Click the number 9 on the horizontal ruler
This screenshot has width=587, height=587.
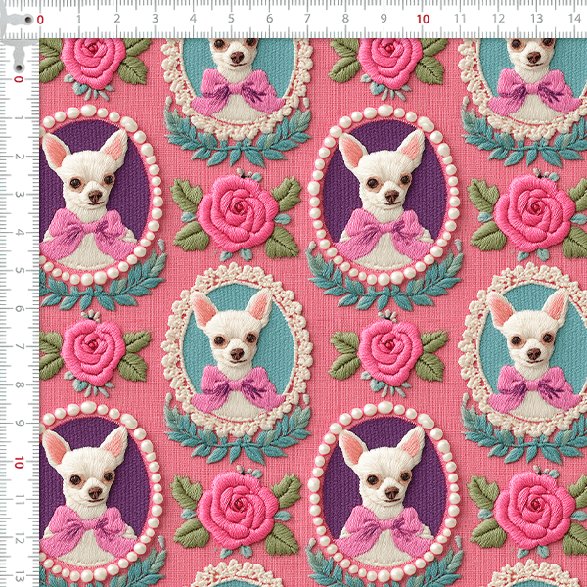384,19
